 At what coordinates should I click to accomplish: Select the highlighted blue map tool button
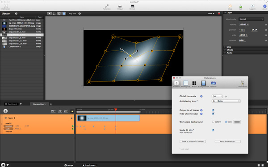[x=64, y=14]
